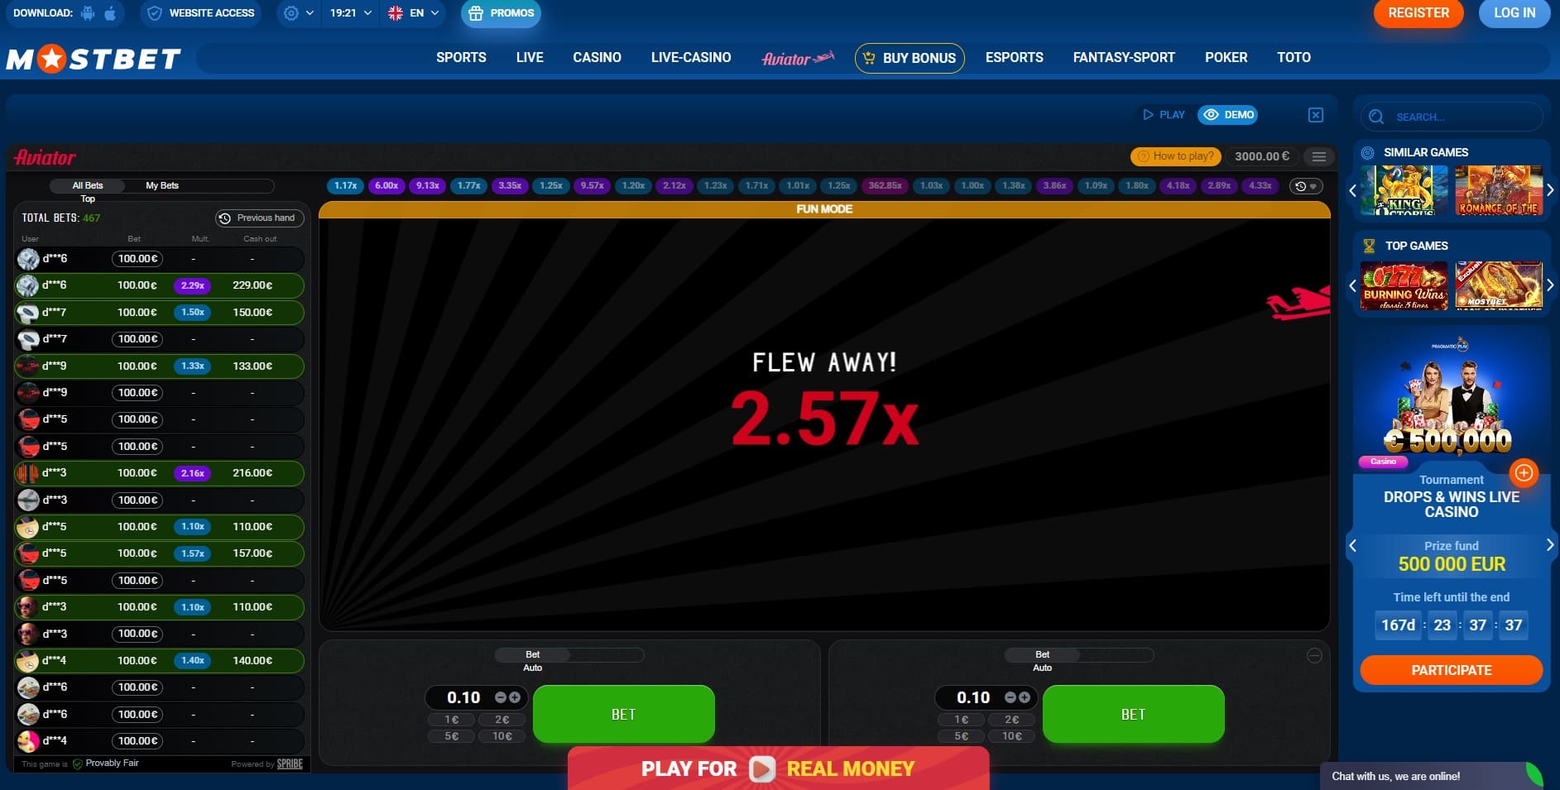Close the game panel with X icon
The width and height of the screenshot is (1560, 790).
1316,115
